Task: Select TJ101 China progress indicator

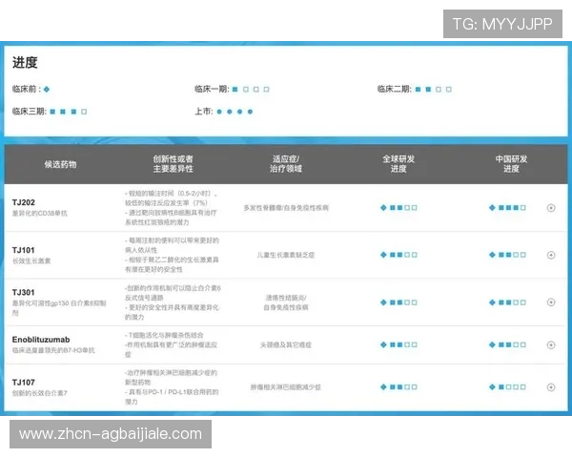Action: pos(507,255)
